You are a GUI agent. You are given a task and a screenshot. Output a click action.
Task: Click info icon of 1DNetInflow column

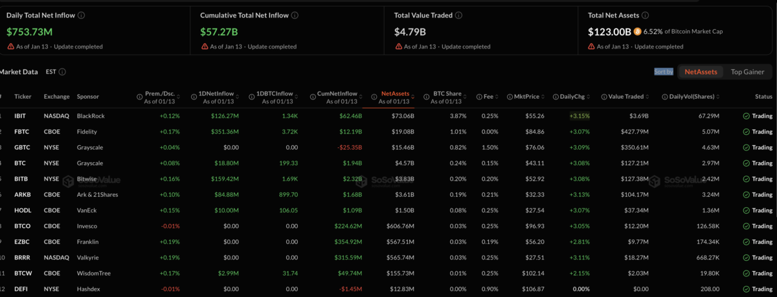[194, 97]
